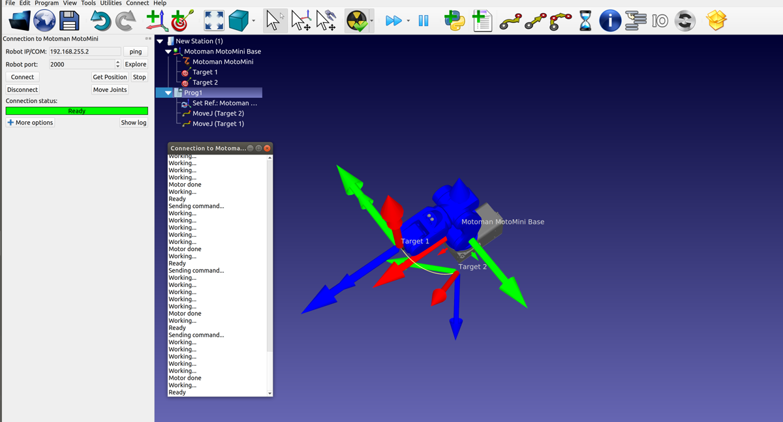Add a reference frame
This screenshot has width=783, height=422.
[x=157, y=21]
